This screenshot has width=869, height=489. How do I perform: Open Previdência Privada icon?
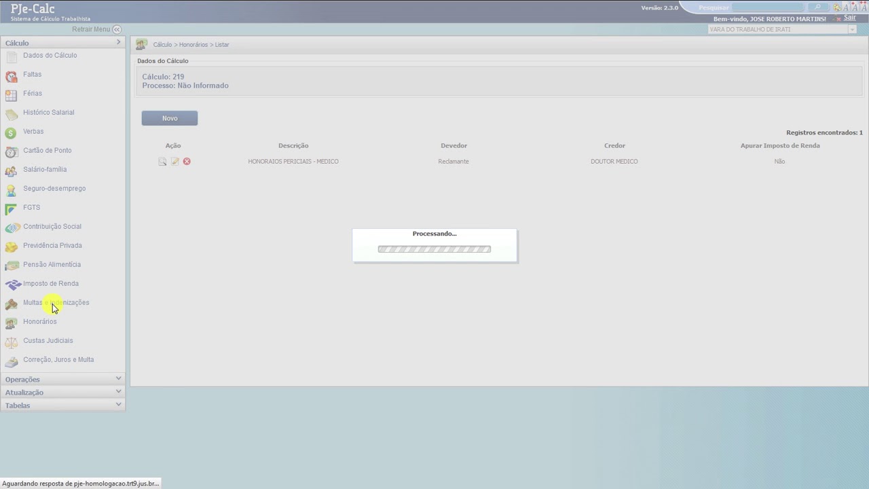[x=11, y=248]
